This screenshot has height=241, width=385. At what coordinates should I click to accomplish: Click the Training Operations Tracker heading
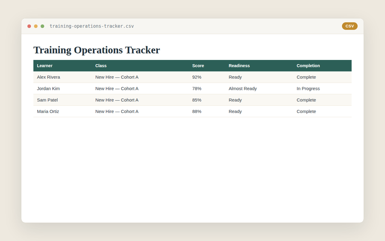(x=97, y=50)
